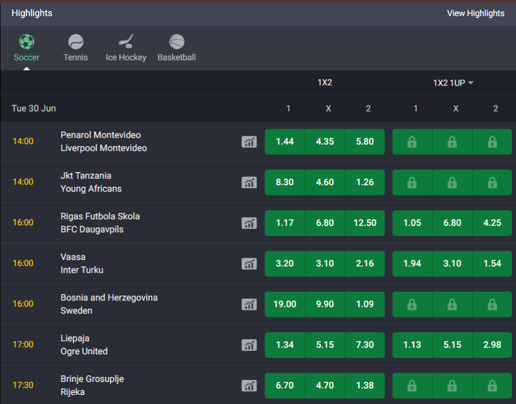Open Bosnia and Herzegovina match details
The height and width of the screenshot is (404, 516).
click(x=109, y=304)
